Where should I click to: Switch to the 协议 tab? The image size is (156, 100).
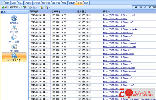pos(20,3)
